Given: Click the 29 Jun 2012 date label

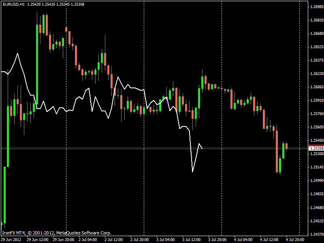Looking at the screenshot, I should 11,239.
